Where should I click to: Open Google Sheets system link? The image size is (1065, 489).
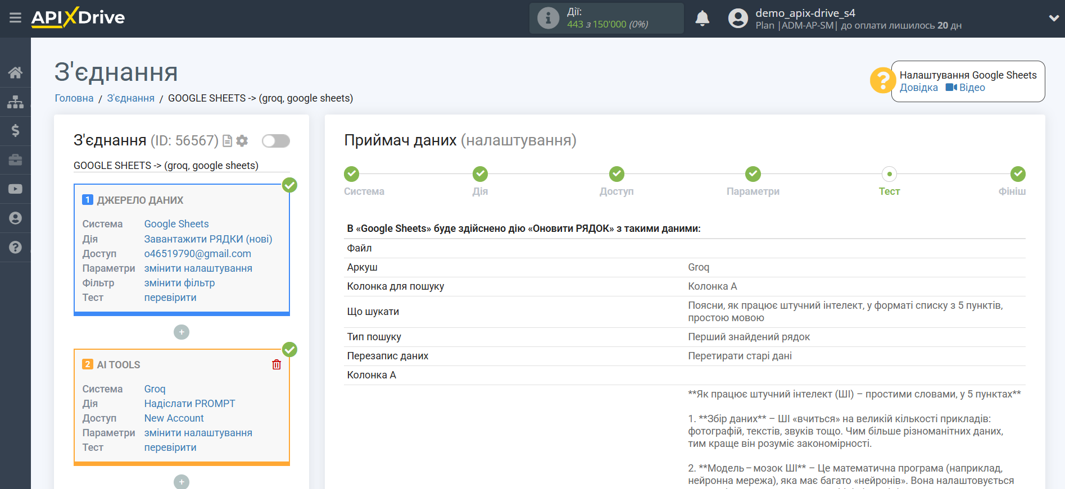[176, 224]
